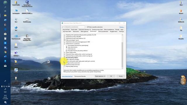The height and width of the screenshot is (105, 187).
Task: Switch to 'Przycisk Start' tab
Action: pos(66,29)
